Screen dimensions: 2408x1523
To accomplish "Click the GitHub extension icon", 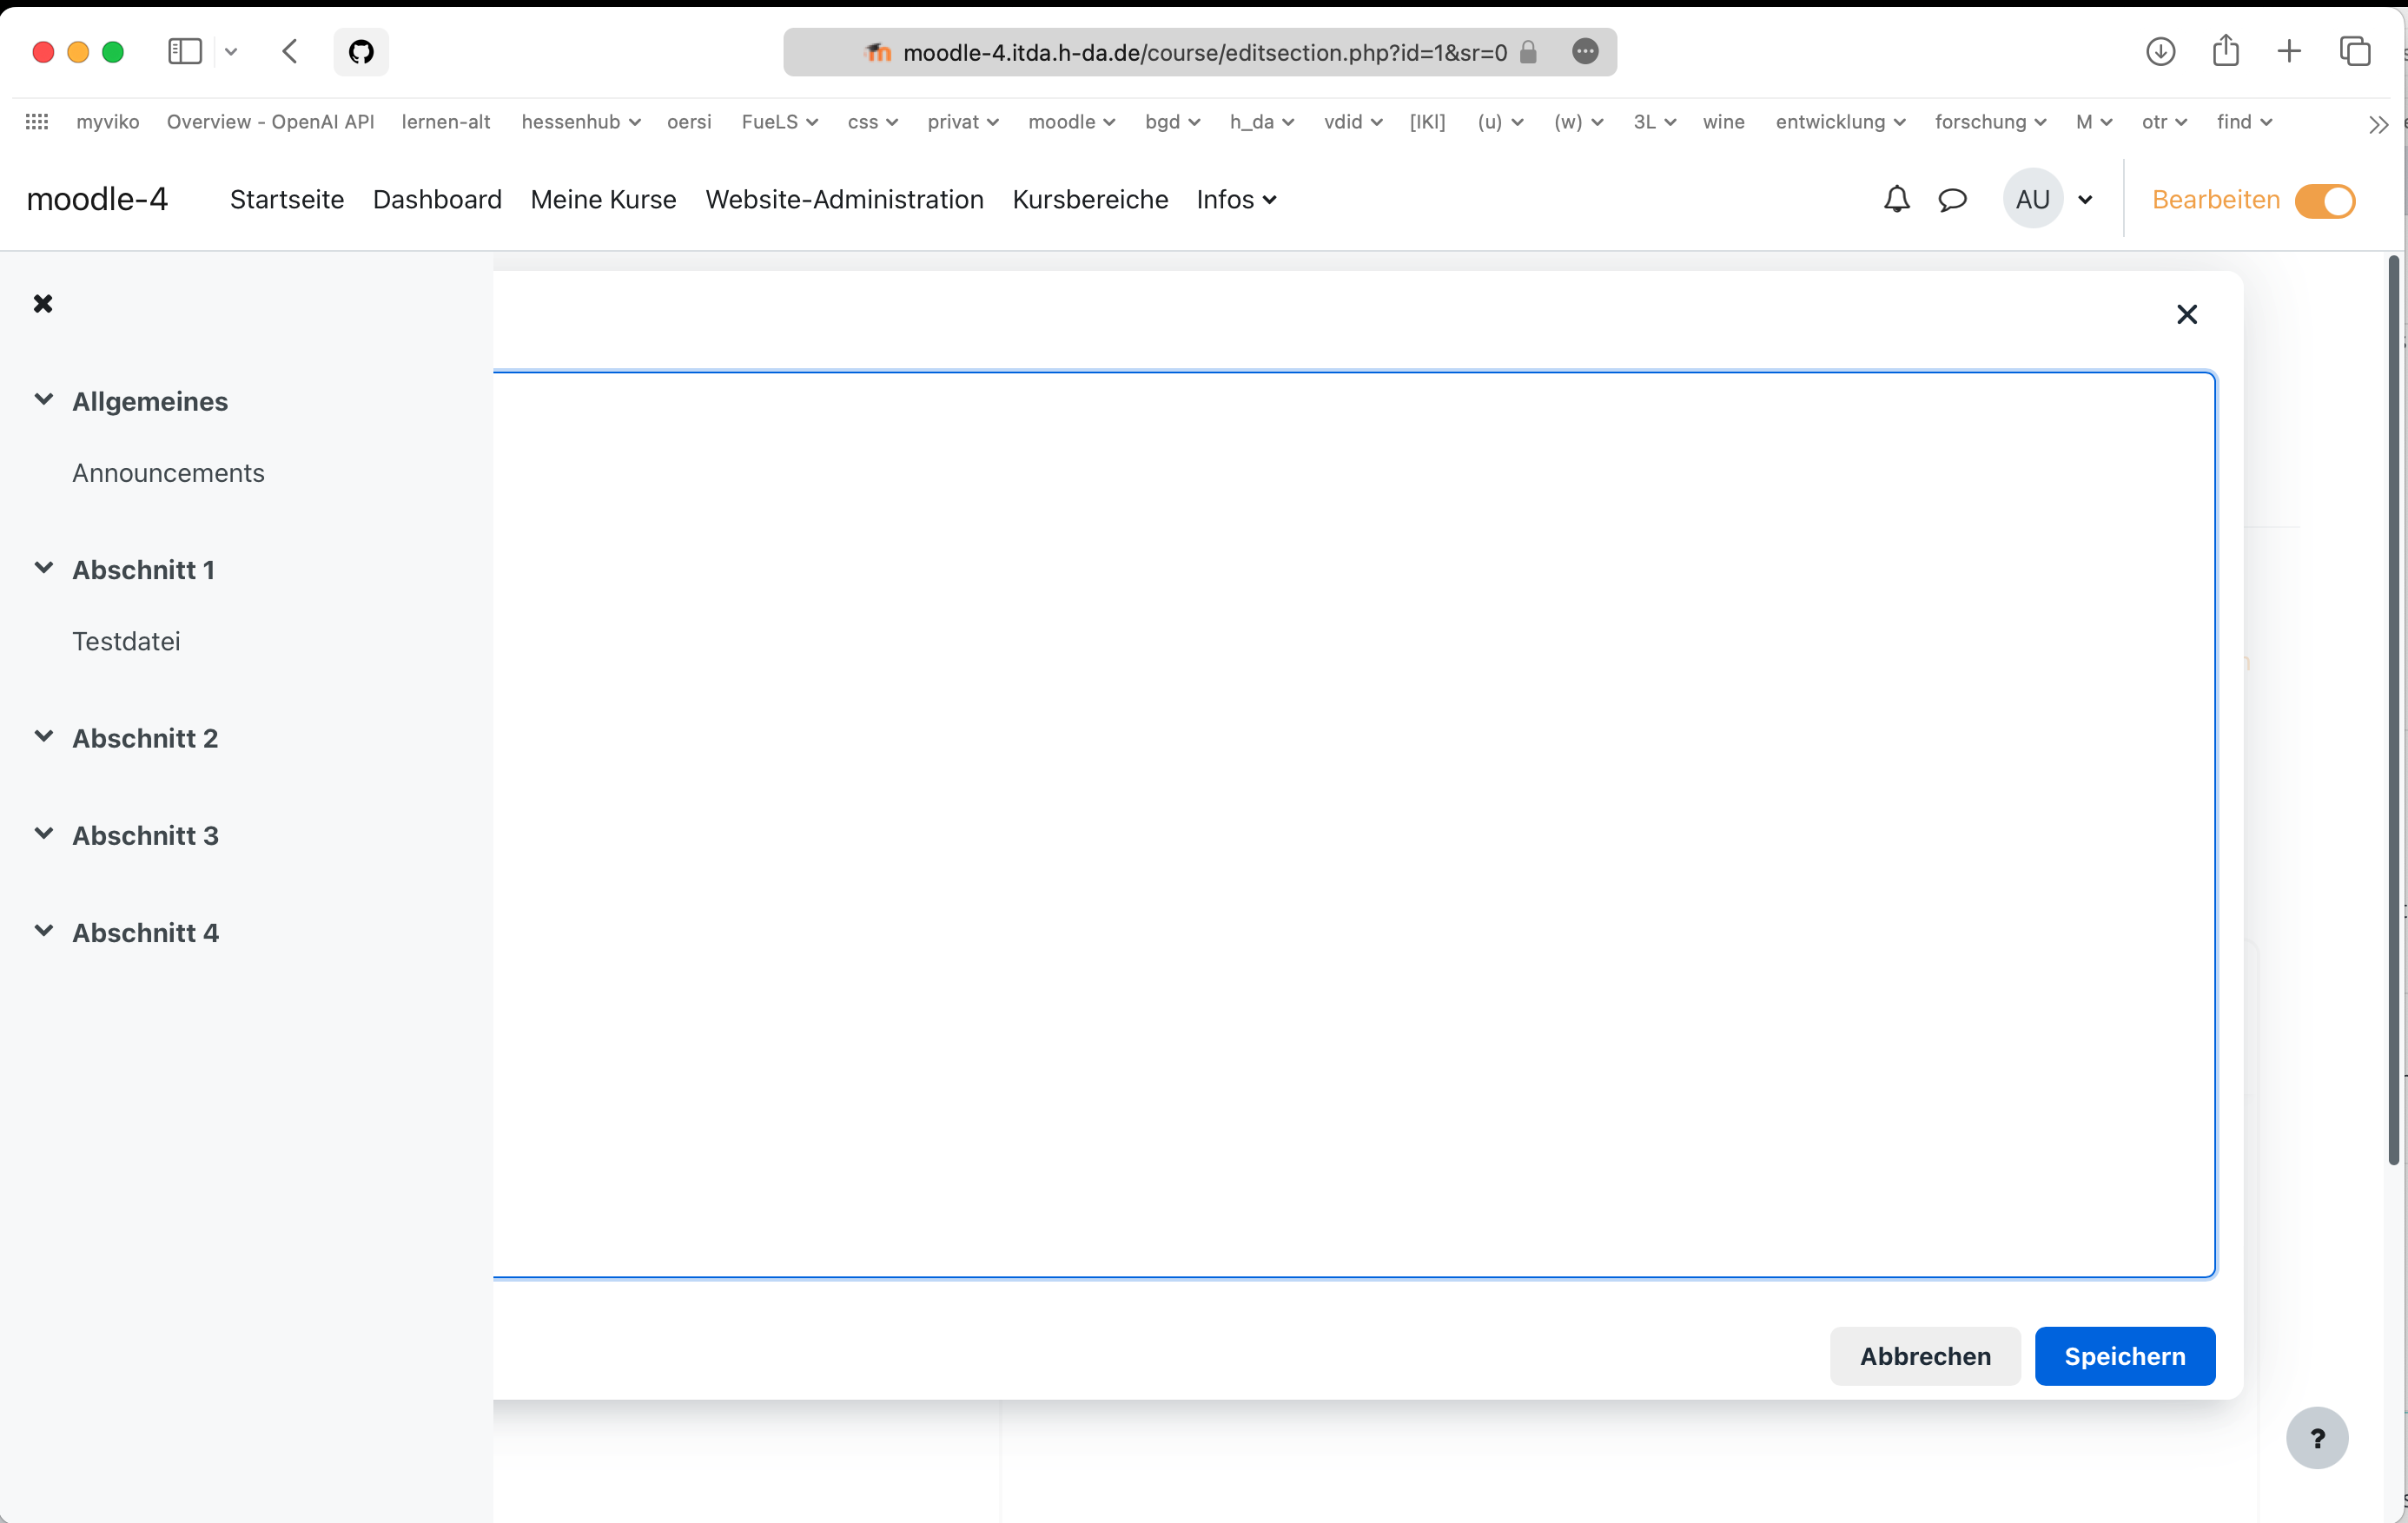I will 361,51.
